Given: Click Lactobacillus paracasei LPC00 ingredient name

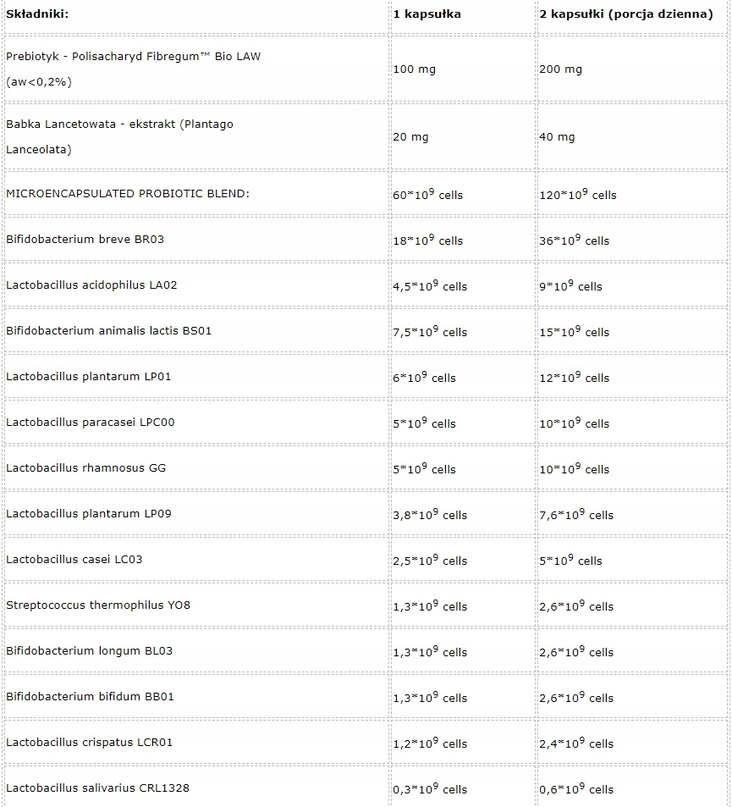Looking at the screenshot, I should [91, 423].
